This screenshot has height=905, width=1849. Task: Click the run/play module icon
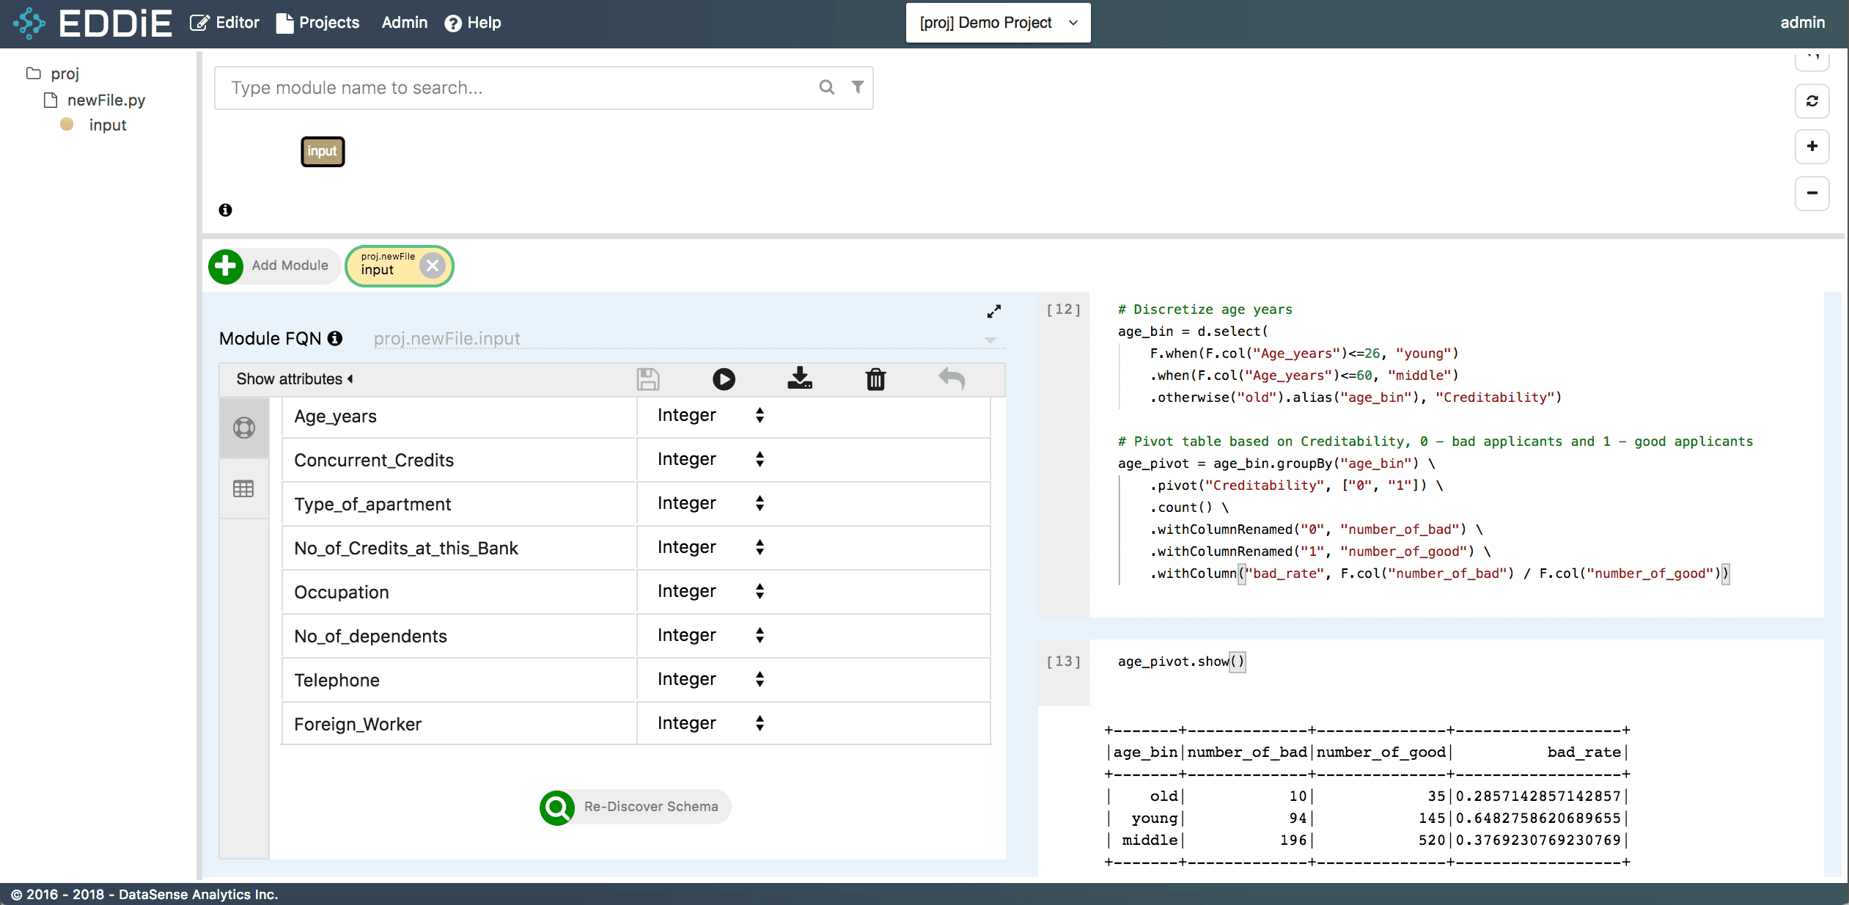[x=723, y=379]
